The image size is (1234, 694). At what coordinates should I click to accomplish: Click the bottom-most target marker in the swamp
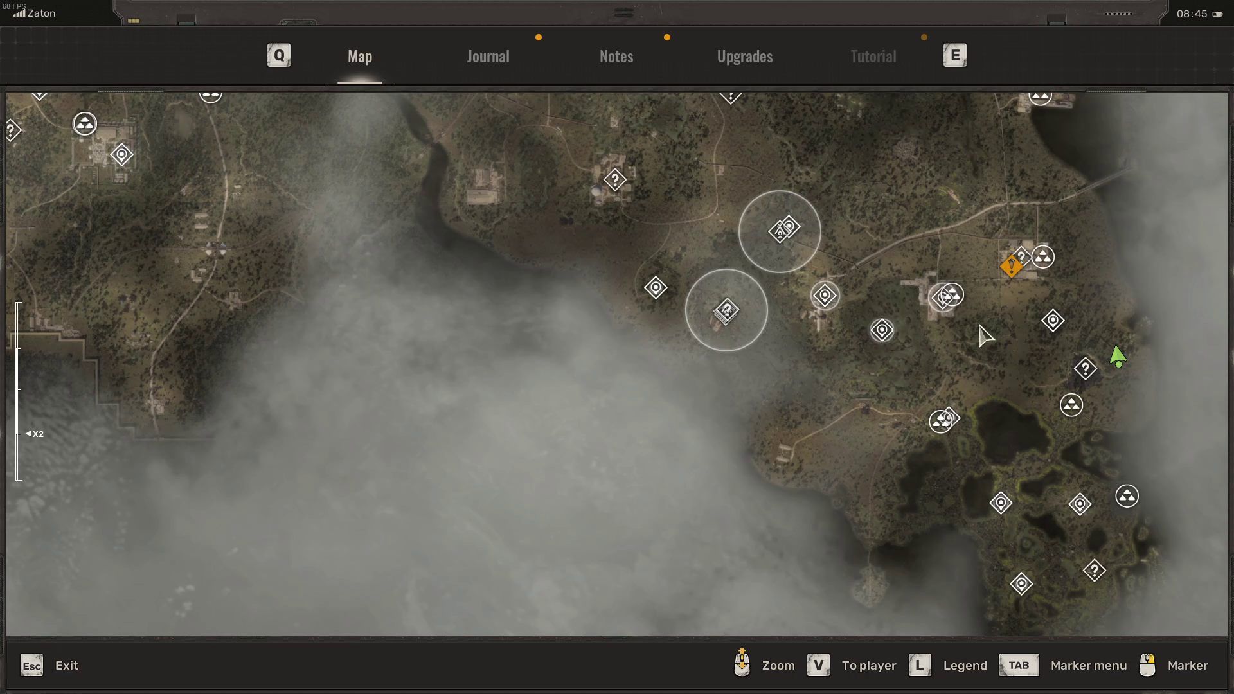point(1021,583)
